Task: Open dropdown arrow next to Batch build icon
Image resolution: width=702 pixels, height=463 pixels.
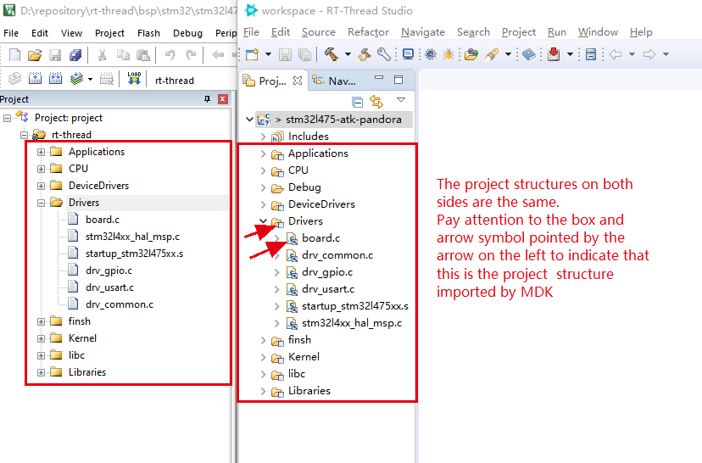Action: pos(90,79)
